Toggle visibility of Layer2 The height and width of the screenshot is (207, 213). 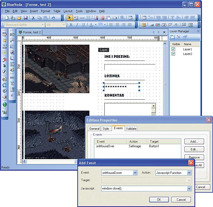(173, 54)
